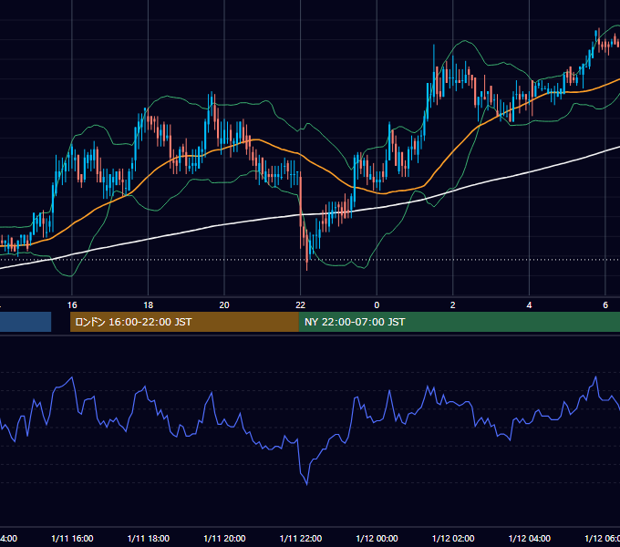Image resolution: width=620 pixels, height=547 pixels.
Task: Click the '16' time axis label
Action: pyautogui.click(x=72, y=305)
